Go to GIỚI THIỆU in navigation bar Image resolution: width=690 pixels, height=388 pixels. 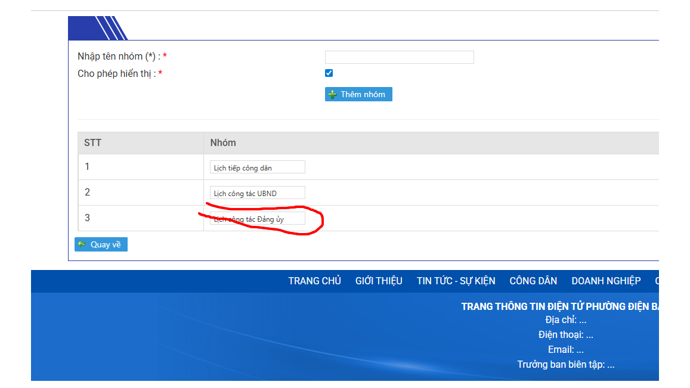[379, 281]
